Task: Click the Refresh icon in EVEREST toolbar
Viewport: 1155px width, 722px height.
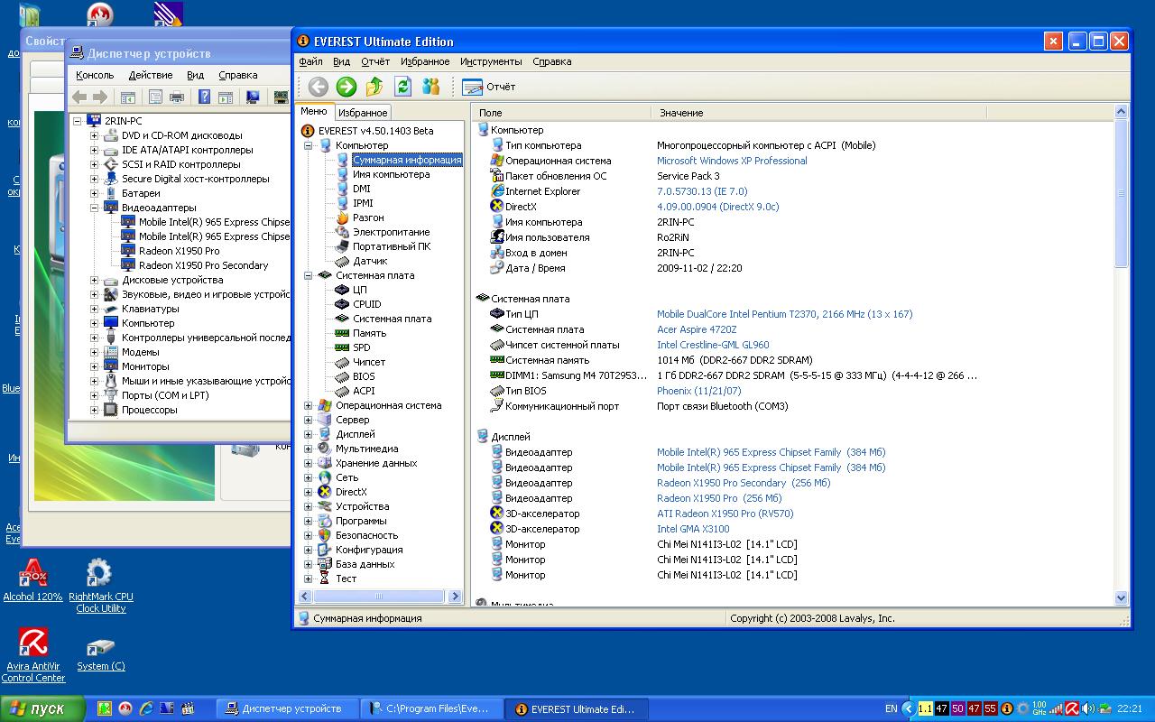Action: [402, 86]
